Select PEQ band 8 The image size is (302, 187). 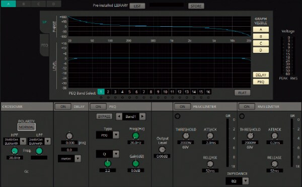tap(151, 92)
